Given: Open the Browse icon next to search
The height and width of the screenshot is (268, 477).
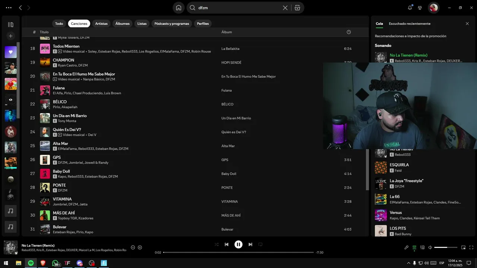Looking at the screenshot, I should click(297, 8).
